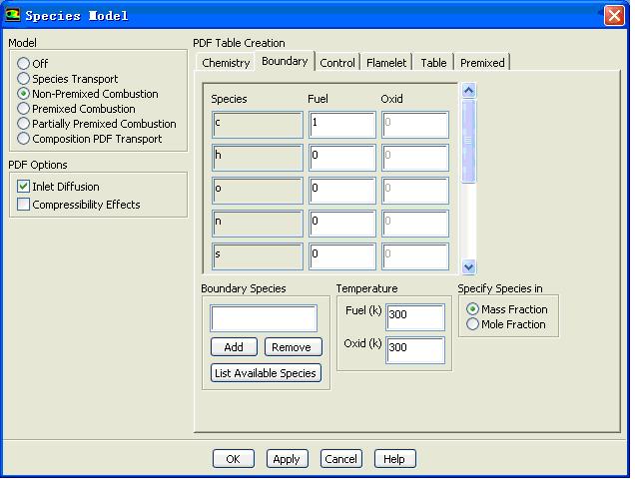The image size is (635, 484).
Task: Close the Species Model dialog
Action: coord(614,15)
